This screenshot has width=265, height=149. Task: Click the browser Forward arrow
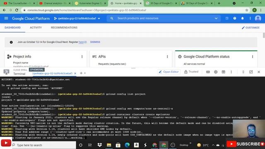(10, 10)
